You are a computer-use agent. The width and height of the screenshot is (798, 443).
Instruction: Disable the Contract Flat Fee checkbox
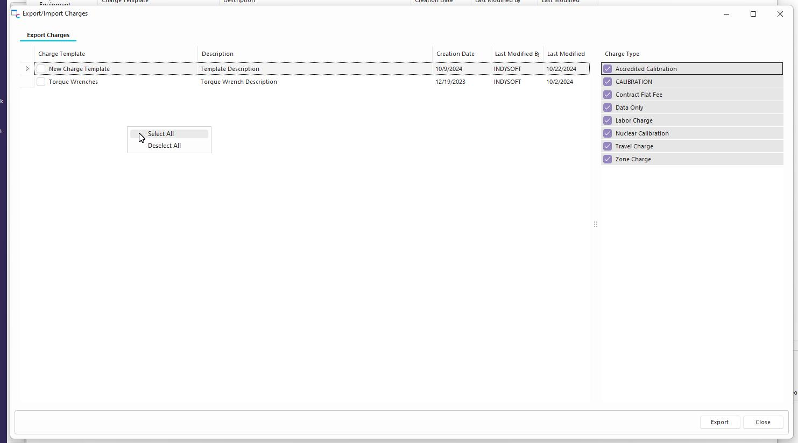608,95
